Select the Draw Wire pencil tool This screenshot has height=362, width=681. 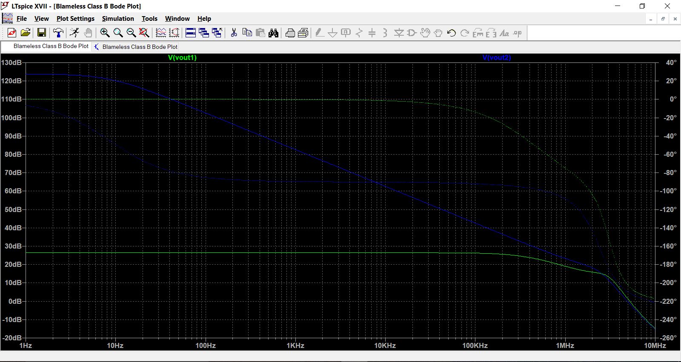320,33
